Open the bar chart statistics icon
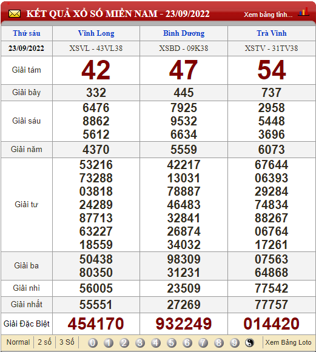The width and height of the screenshot is (316, 352). [x=303, y=12]
